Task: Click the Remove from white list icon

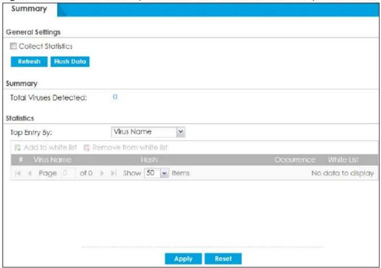Action: coord(87,148)
